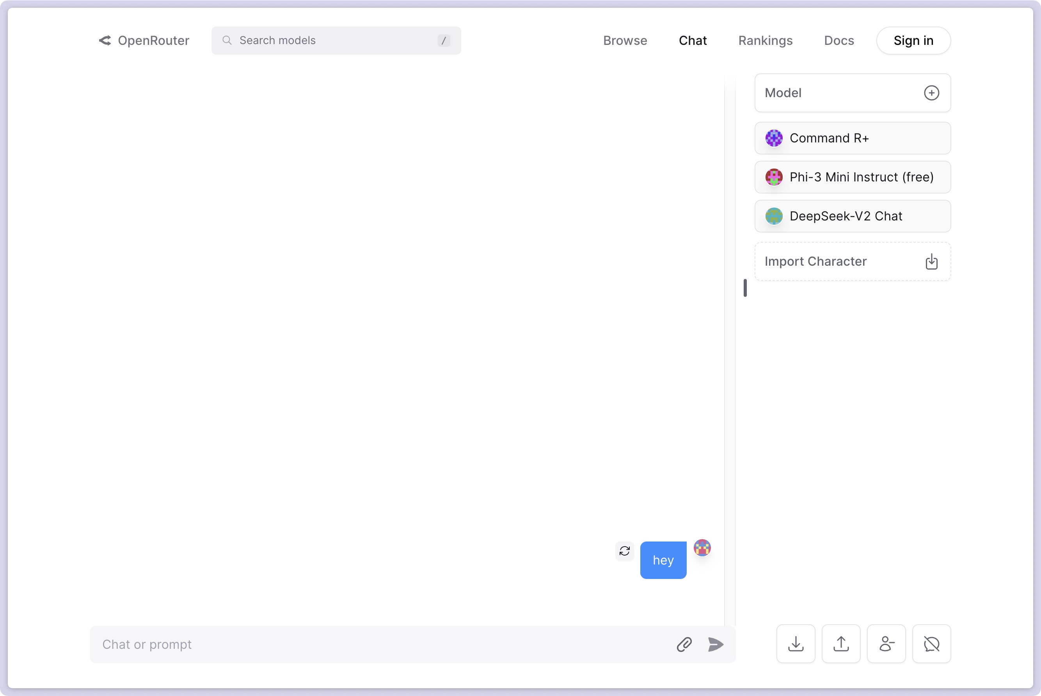
Task: Toggle the DeepSeek-V2 Chat model
Action: pyautogui.click(x=852, y=216)
